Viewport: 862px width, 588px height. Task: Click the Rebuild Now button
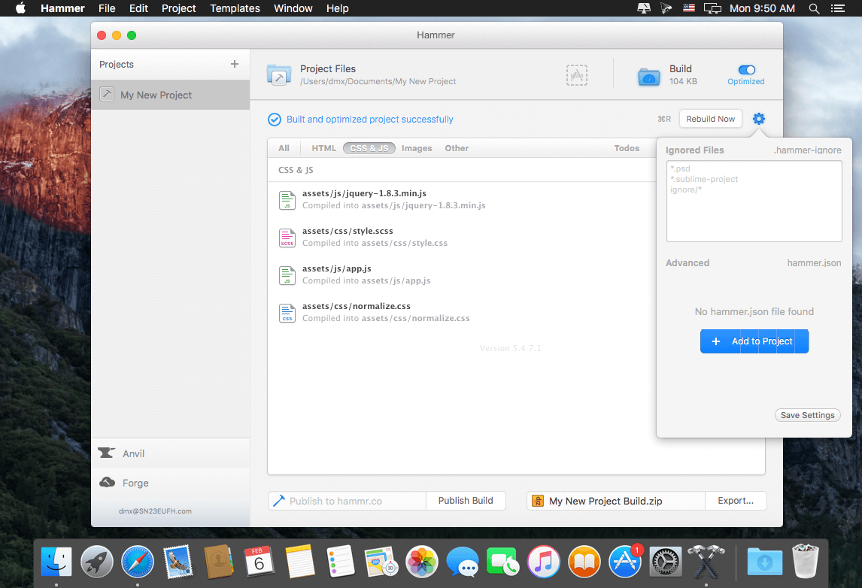[x=710, y=119]
